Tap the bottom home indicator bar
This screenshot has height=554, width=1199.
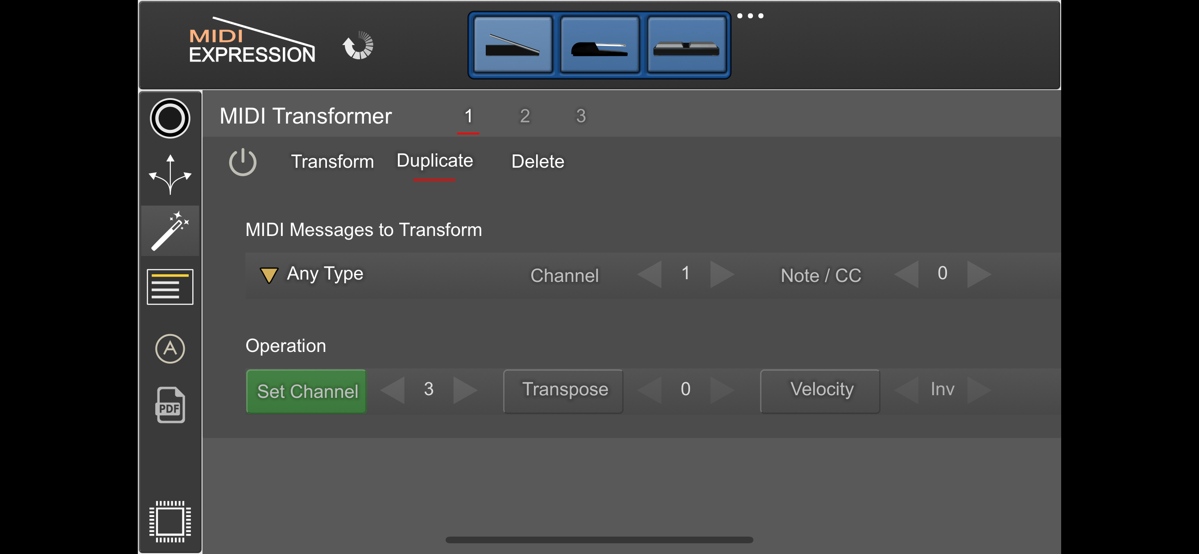click(599, 540)
